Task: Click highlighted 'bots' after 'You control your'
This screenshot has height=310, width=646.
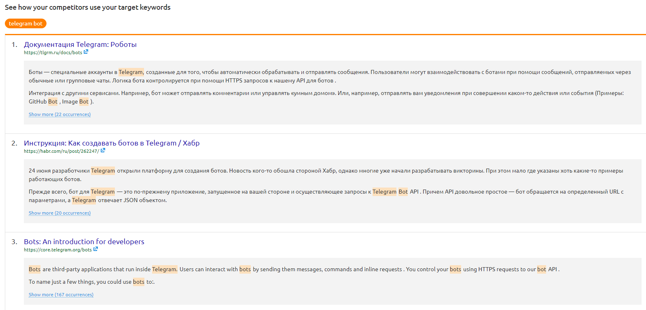Action: (455, 269)
